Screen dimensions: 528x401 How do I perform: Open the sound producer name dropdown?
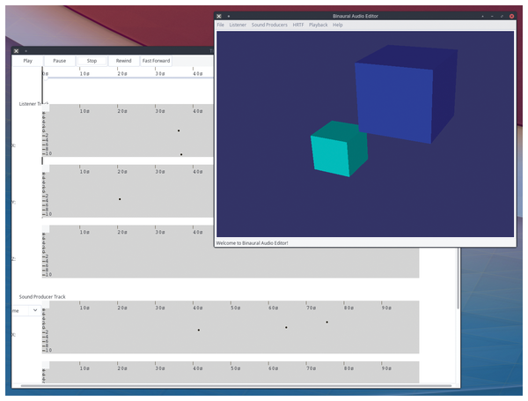coord(26,310)
